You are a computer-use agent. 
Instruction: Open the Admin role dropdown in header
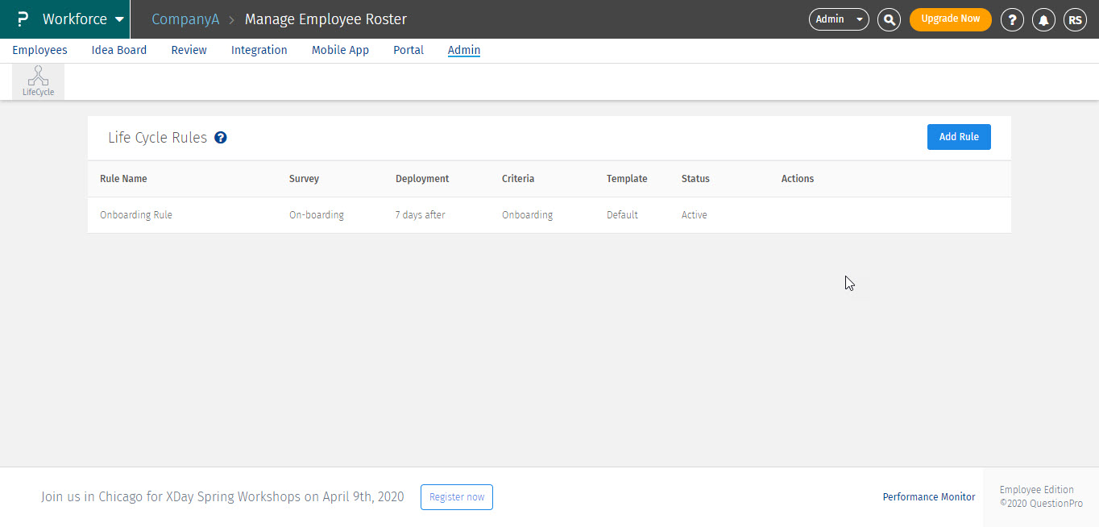[x=838, y=19]
